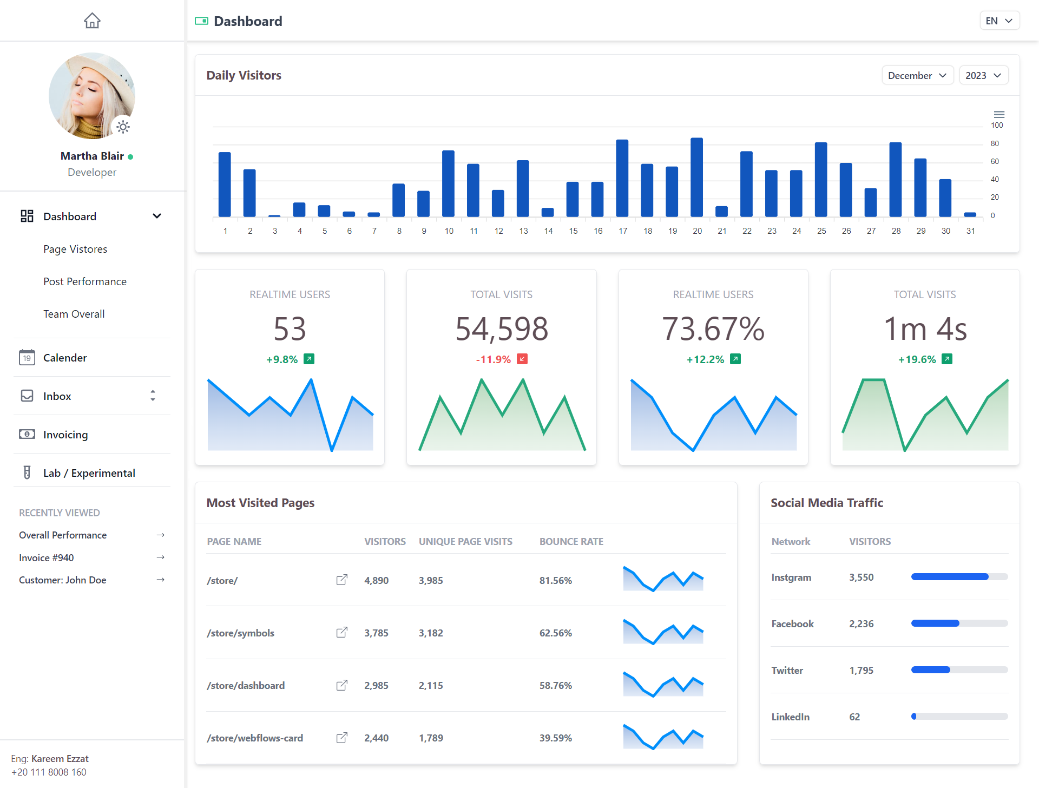The width and height of the screenshot is (1039, 788).
Task: Expand the Inbox up-down arrows
Action: [153, 396]
